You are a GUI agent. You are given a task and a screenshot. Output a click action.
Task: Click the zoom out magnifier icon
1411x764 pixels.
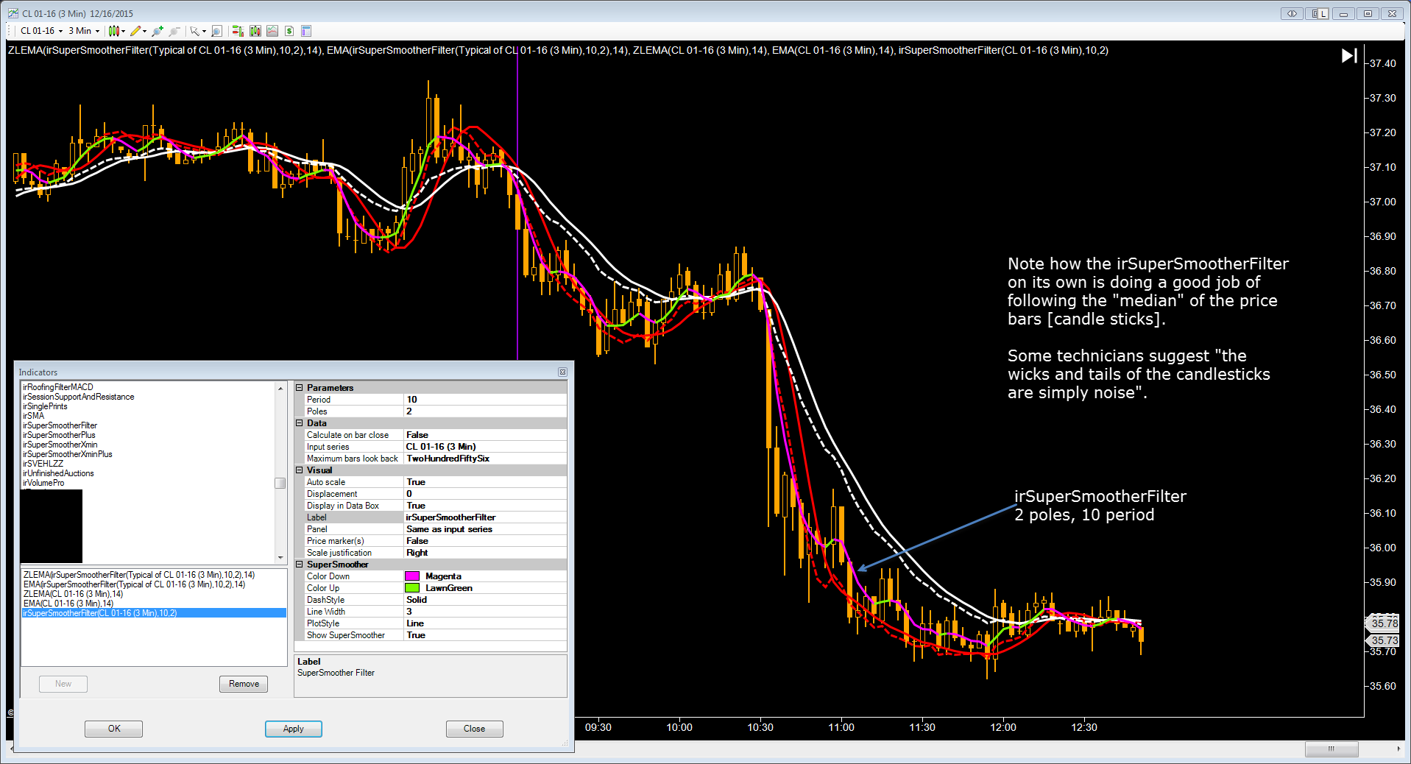(x=174, y=31)
